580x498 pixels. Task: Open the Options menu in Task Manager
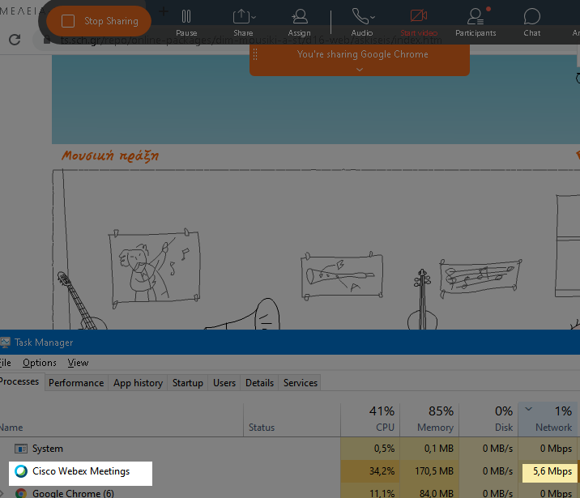[39, 363]
